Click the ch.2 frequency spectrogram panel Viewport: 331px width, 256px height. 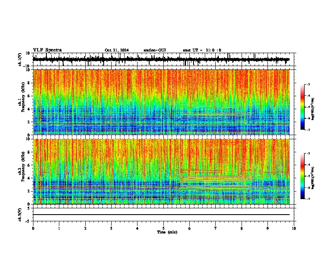(x=161, y=172)
